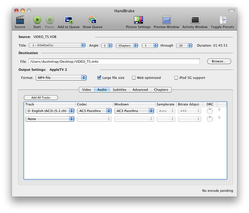Click the DRC column header
This screenshot has height=213, width=249.
(210, 104)
